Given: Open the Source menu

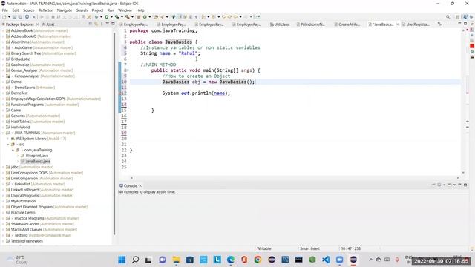Looking at the screenshot, I should coord(29,10).
